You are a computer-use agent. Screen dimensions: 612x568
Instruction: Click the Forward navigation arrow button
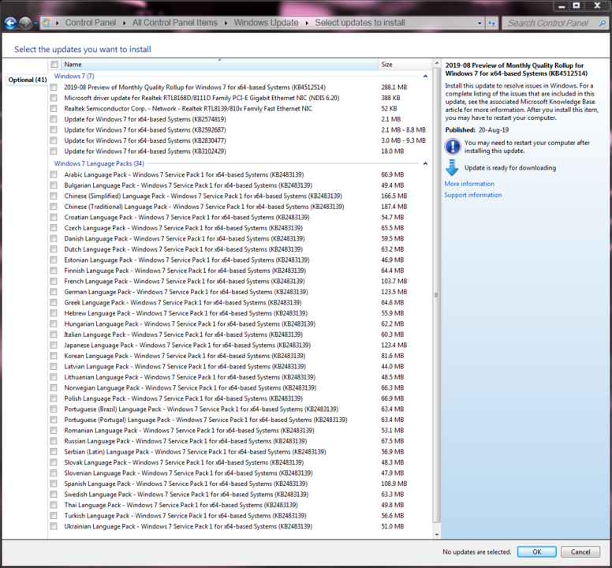coord(25,24)
